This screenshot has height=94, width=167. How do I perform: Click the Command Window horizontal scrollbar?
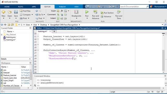(x=100, y=88)
